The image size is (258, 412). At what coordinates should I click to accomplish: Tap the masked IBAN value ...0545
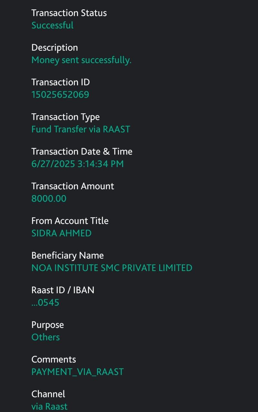click(45, 303)
